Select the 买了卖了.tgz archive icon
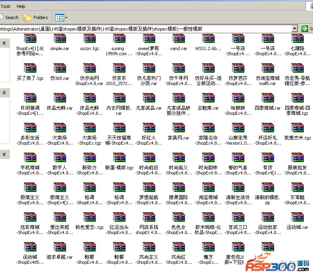 [30, 68]
